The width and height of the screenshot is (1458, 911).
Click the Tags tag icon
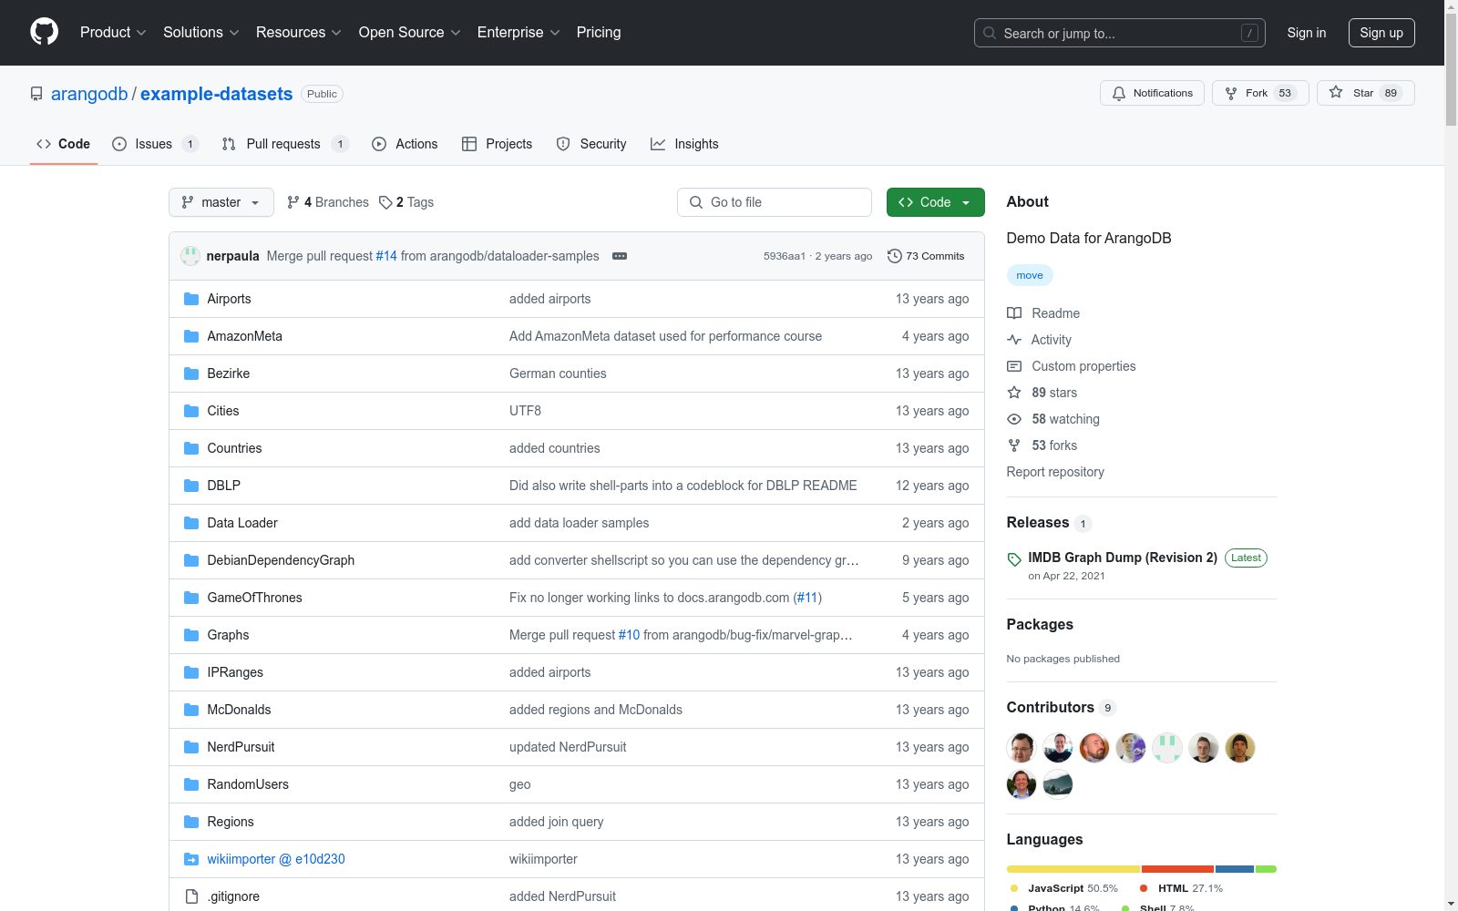pyautogui.click(x=385, y=202)
